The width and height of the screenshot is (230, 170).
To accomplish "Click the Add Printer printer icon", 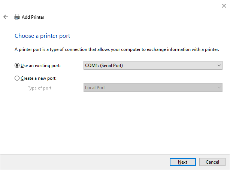I will [17, 17].
